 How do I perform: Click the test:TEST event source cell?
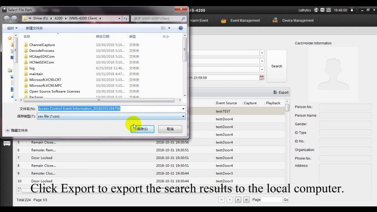coord(223,111)
